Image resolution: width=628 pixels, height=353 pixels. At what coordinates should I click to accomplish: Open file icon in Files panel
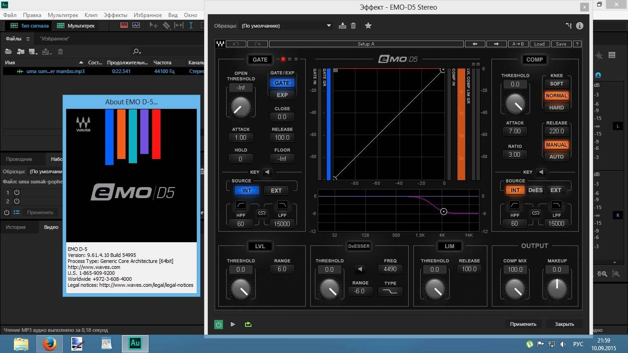(x=8, y=51)
